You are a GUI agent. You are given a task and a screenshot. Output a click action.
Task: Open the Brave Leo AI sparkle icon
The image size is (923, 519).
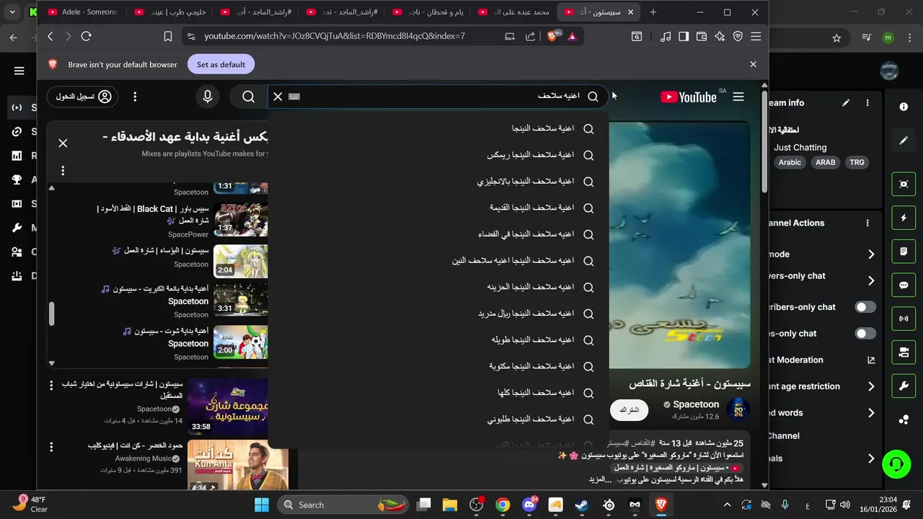coord(720,36)
